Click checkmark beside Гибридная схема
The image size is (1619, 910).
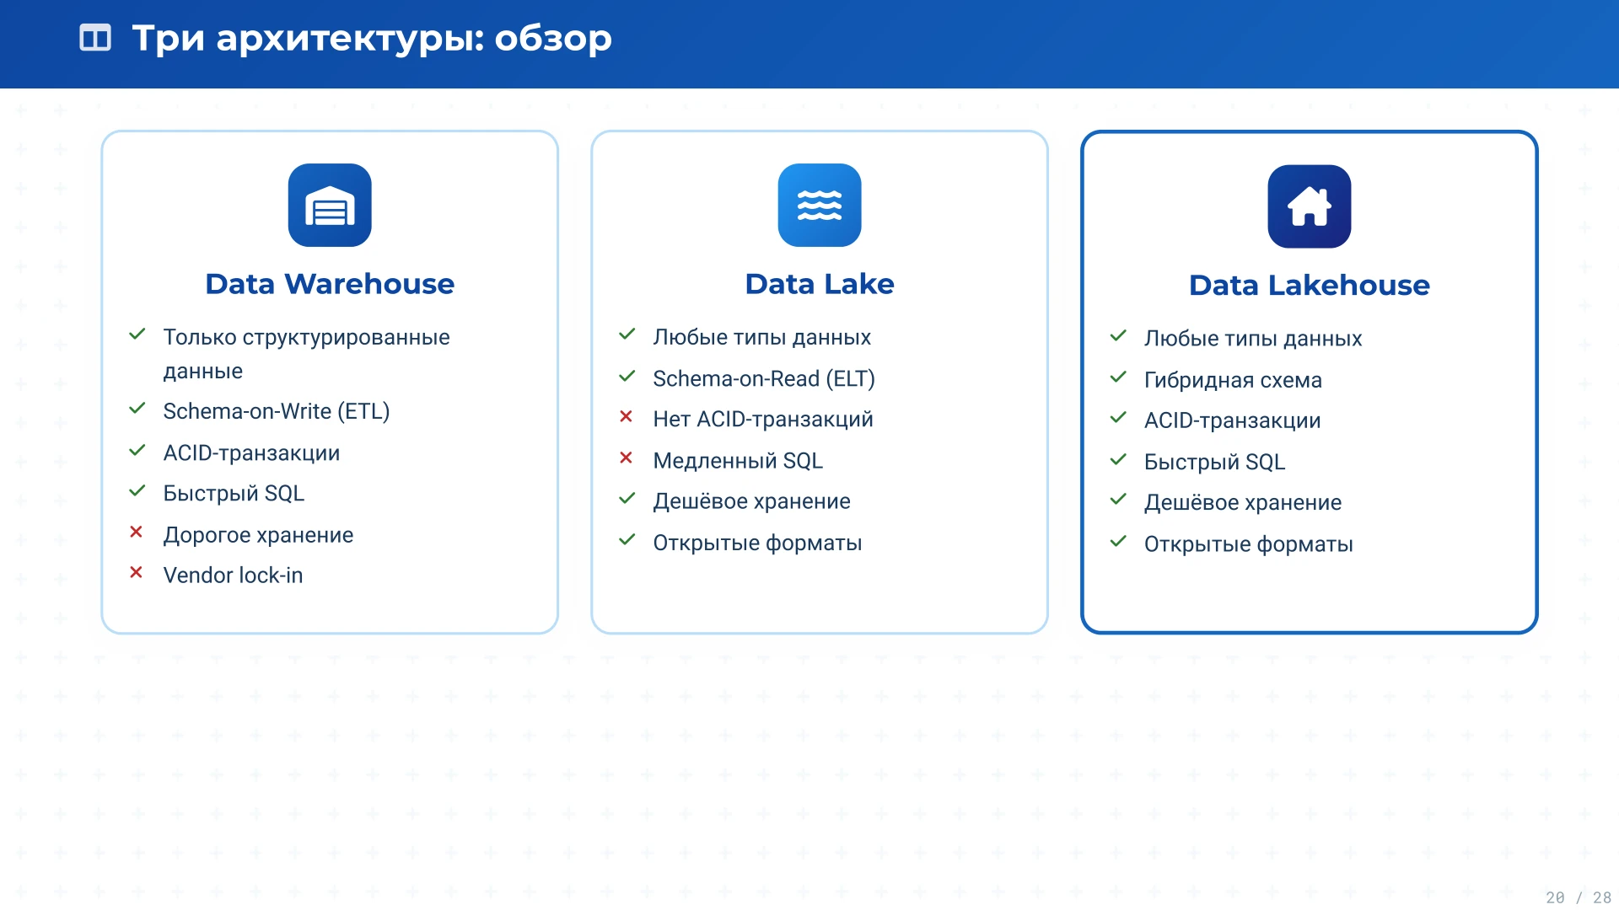1118,377
